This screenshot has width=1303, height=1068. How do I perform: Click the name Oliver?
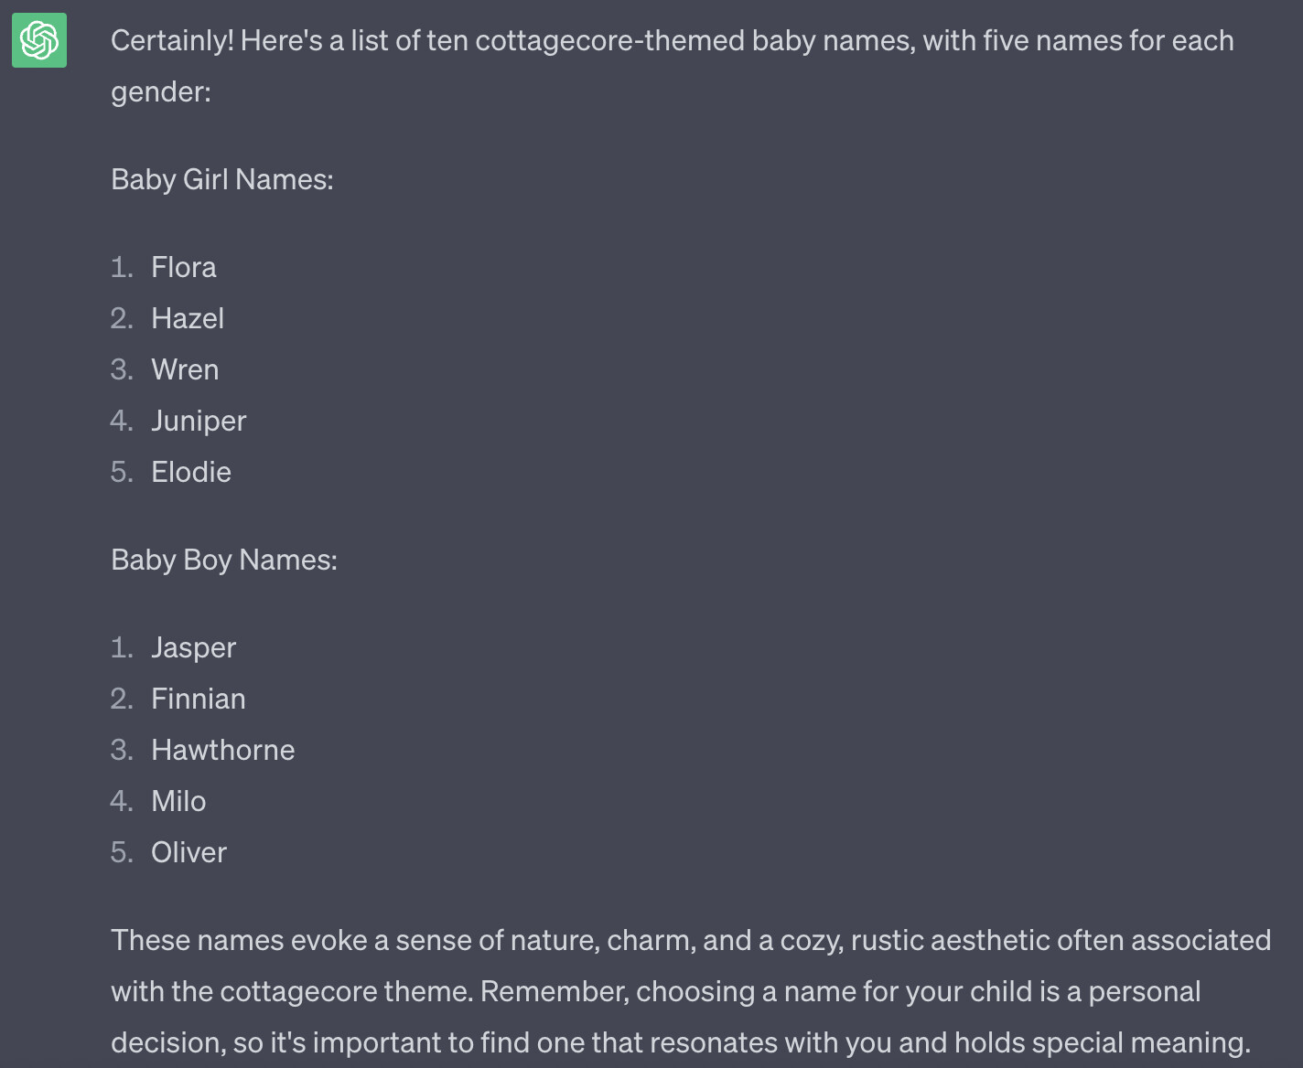[188, 852]
